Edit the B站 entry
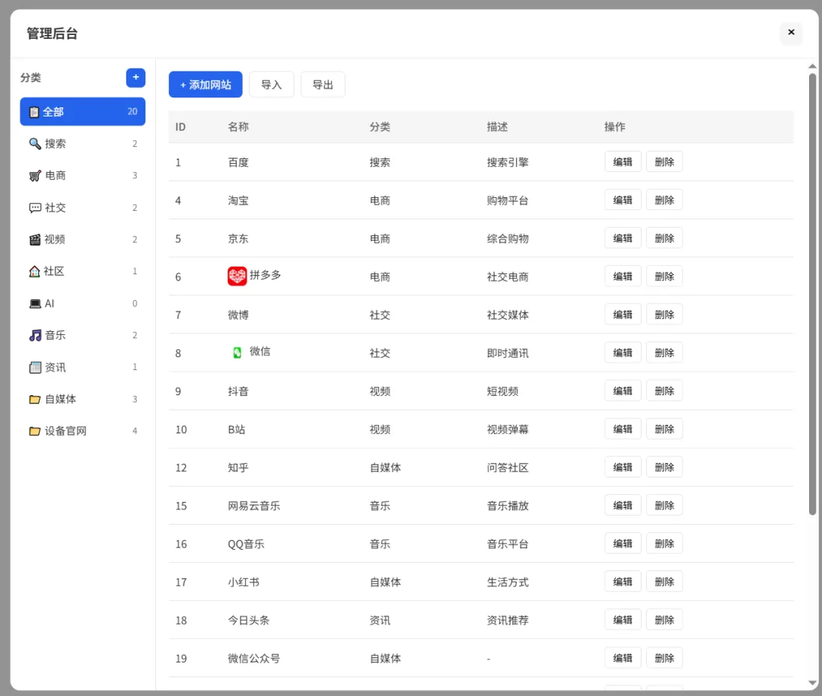822x696 pixels. [x=623, y=429]
